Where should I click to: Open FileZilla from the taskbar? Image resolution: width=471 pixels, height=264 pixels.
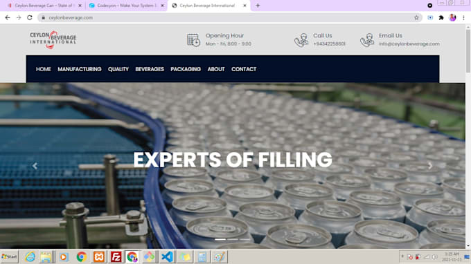tap(116, 257)
